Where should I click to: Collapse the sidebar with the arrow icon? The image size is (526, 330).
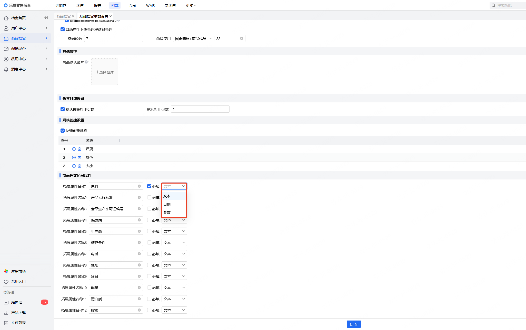click(x=46, y=18)
